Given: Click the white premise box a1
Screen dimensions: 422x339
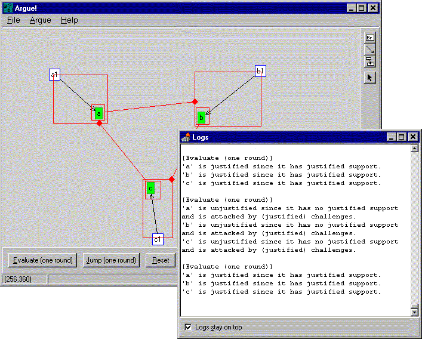Looking at the screenshot, I should pyautogui.click(x=54, y=75).
